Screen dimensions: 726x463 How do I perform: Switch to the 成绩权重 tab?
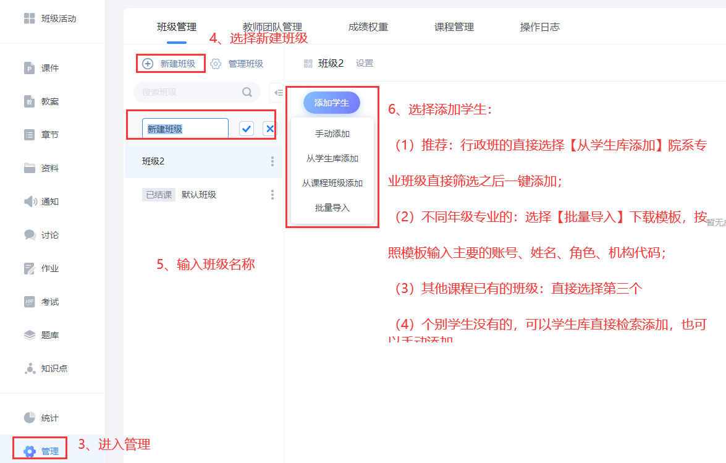pyautogui.click(x=368, y=27)
